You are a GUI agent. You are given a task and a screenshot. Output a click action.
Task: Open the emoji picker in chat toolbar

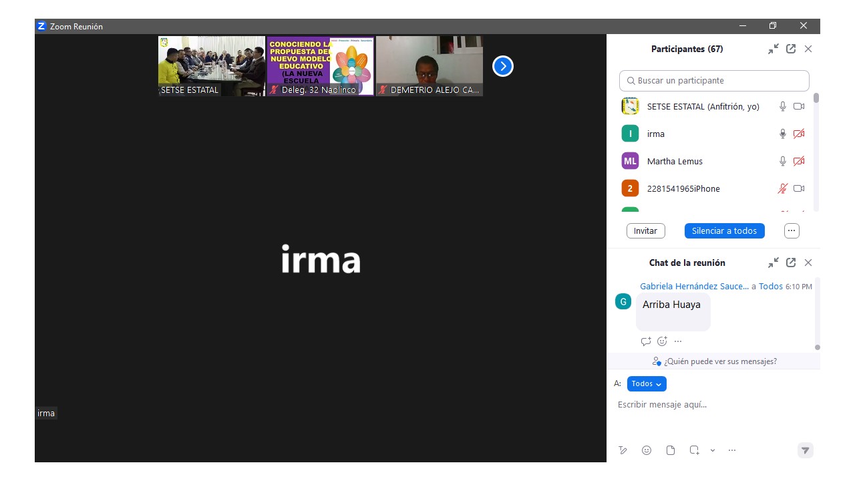click(x=647, y=450)
